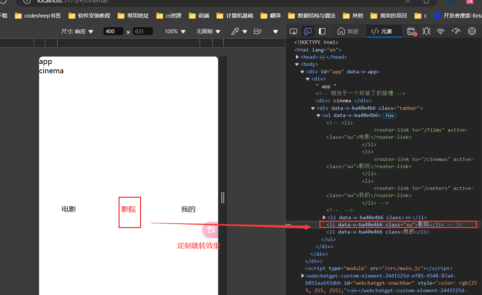Click the width field showing 400
Screen dimensions: 482x295
[113, 31]
